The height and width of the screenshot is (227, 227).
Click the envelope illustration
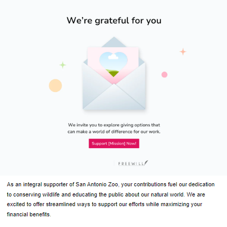pyautogui.click(x=114, y=73)
